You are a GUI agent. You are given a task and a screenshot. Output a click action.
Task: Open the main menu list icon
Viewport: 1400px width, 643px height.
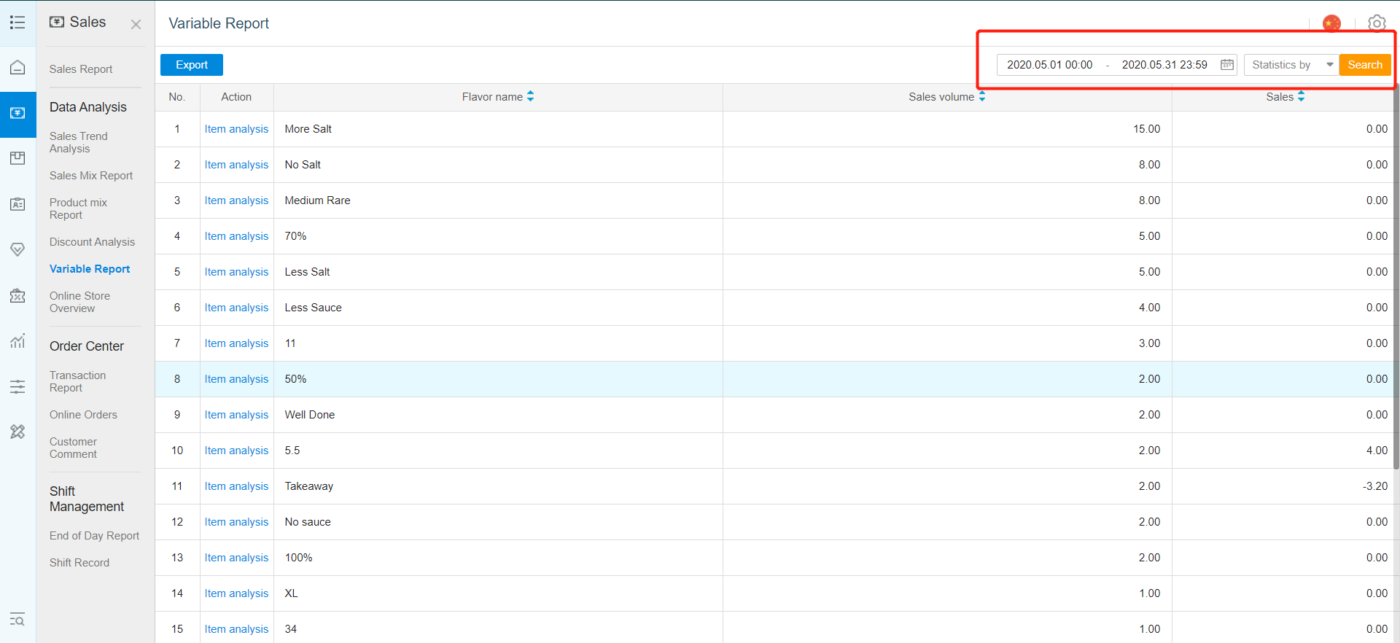pyautogui.click(x=17, y=23)
